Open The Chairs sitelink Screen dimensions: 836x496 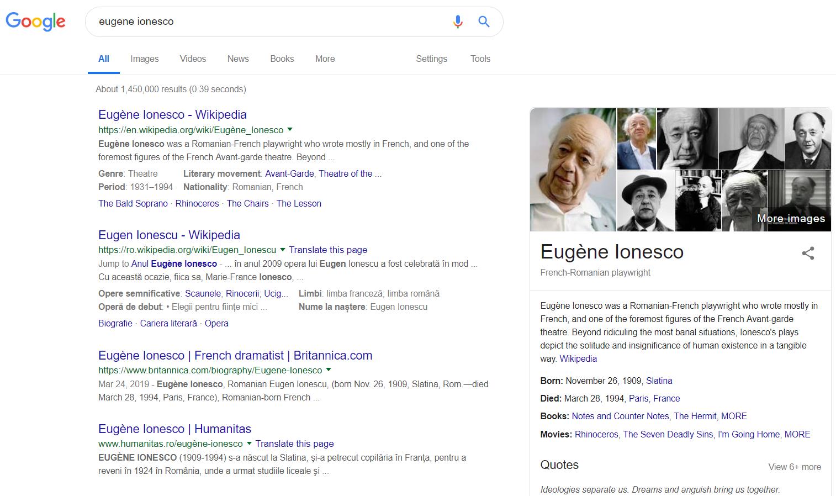tap(247, 203)
